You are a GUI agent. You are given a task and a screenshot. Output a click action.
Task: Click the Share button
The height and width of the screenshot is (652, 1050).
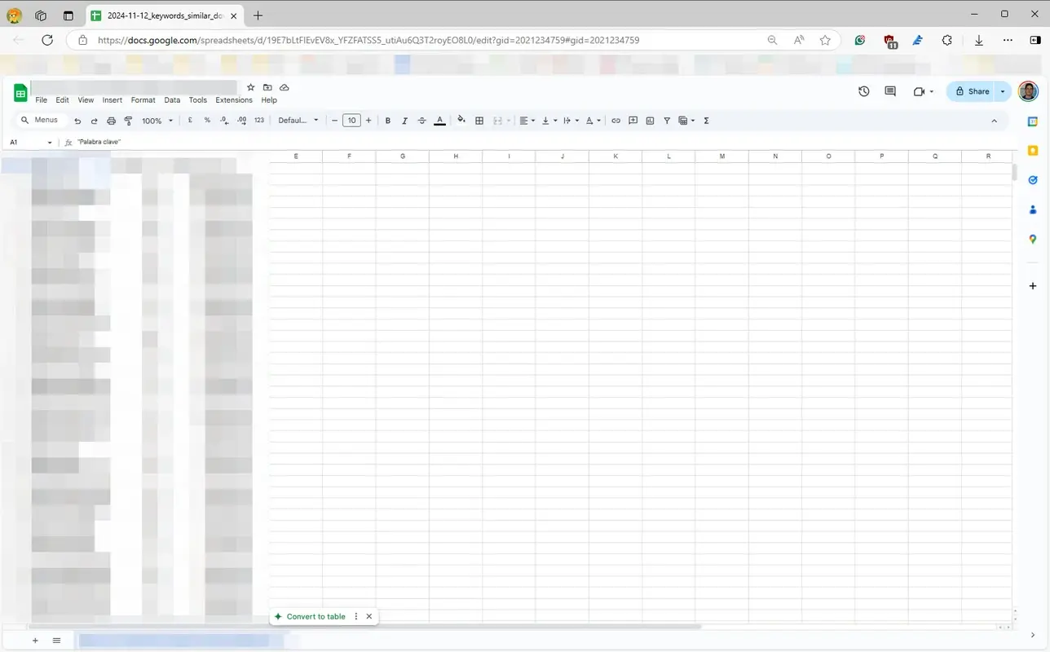click(976, 91)
